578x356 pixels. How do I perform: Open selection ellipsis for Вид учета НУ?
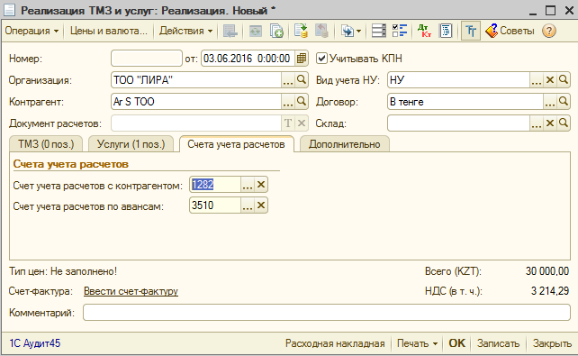[x=537, y=79]
